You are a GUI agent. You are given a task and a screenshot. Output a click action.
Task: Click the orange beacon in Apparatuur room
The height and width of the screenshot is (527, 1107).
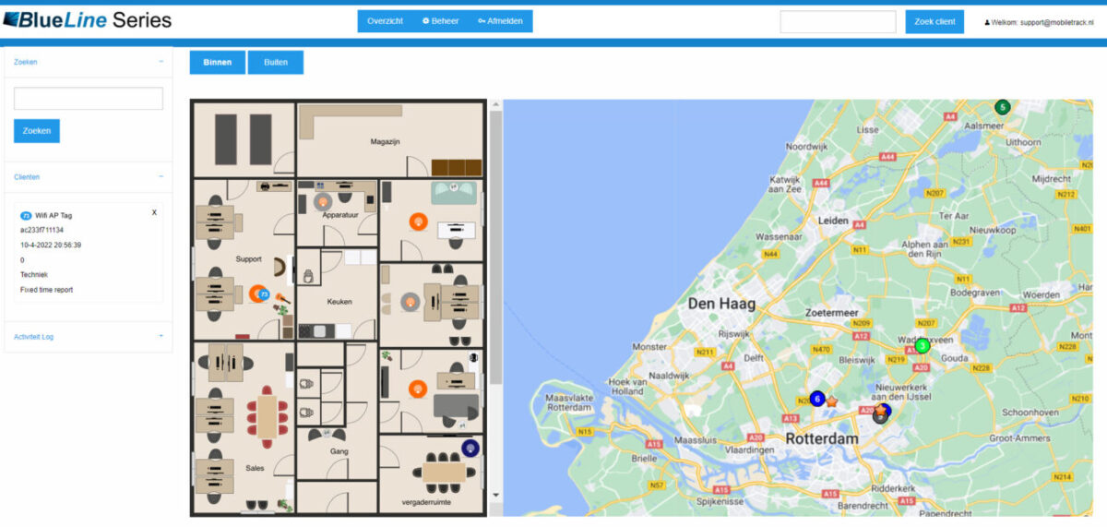322,200
